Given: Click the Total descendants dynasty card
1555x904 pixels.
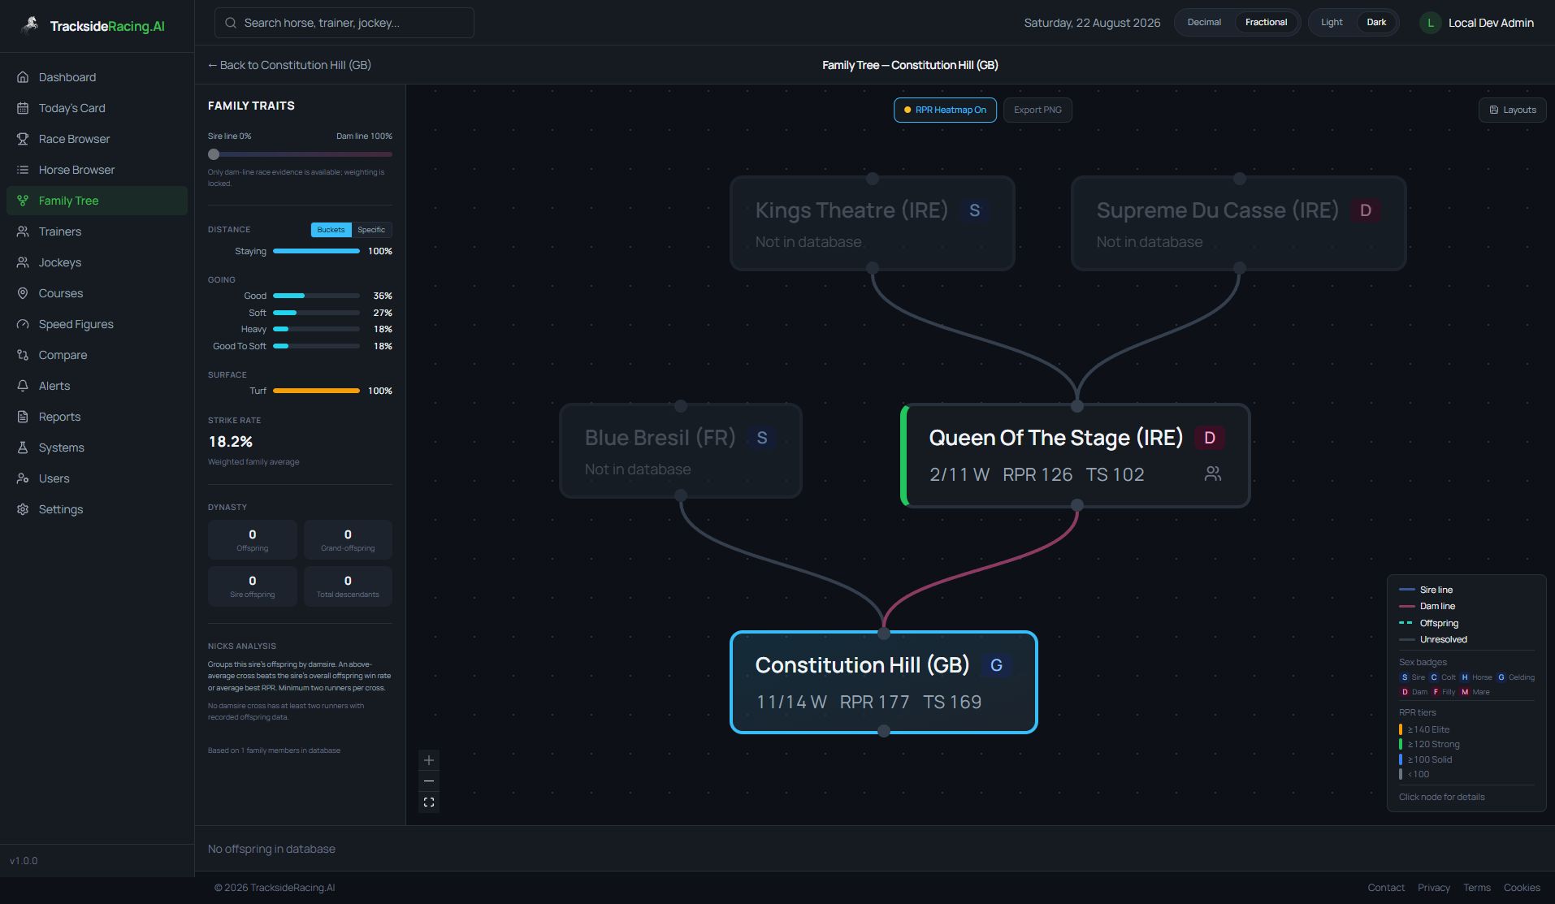Looking at the screenshot, I should (x=348, y=586).
